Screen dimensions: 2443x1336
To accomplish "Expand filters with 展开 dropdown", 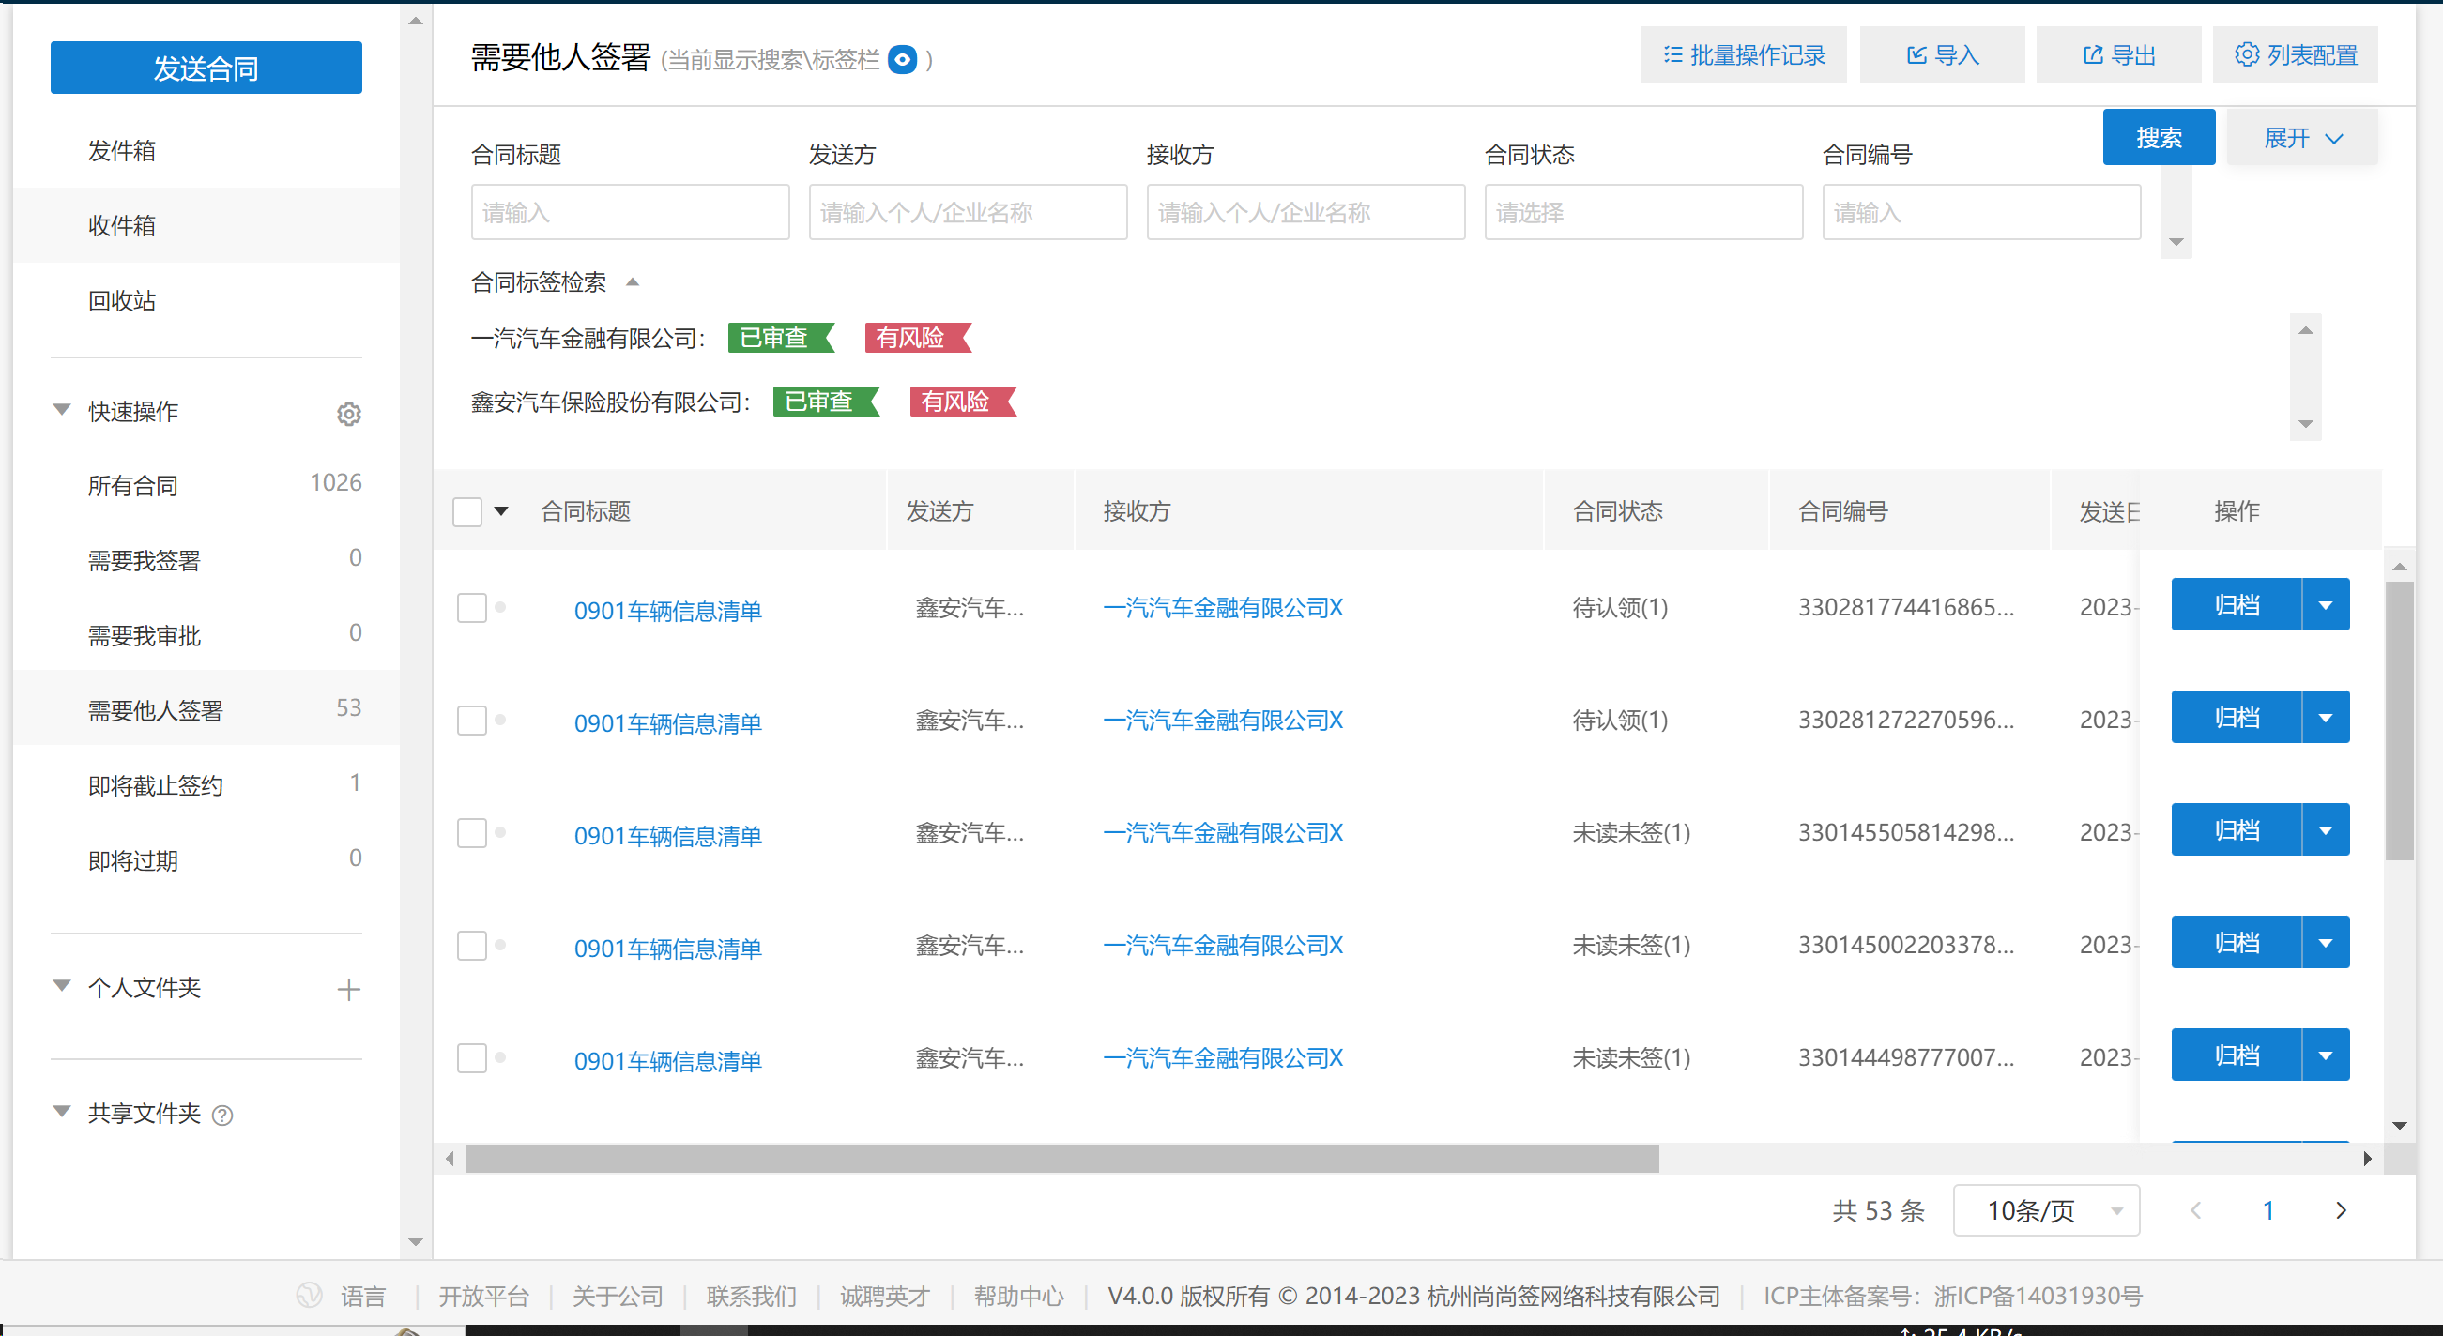I will [2301, 138].
